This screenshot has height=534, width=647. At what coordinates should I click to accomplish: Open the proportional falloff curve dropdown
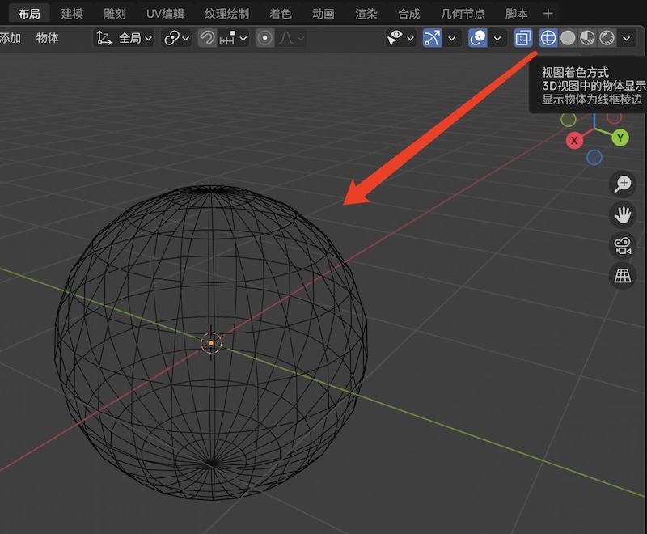pos(291,38)
